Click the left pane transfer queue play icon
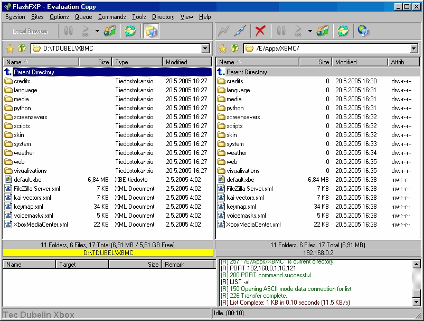Screen dimensions: 424x321 [85, 31]
